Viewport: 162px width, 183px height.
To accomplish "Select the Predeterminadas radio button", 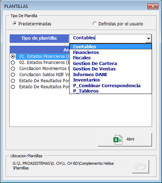I will (x=15, y=24).
